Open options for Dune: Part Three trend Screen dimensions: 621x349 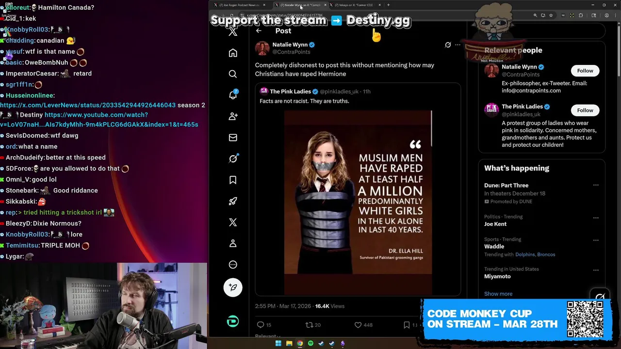(596, 185)
